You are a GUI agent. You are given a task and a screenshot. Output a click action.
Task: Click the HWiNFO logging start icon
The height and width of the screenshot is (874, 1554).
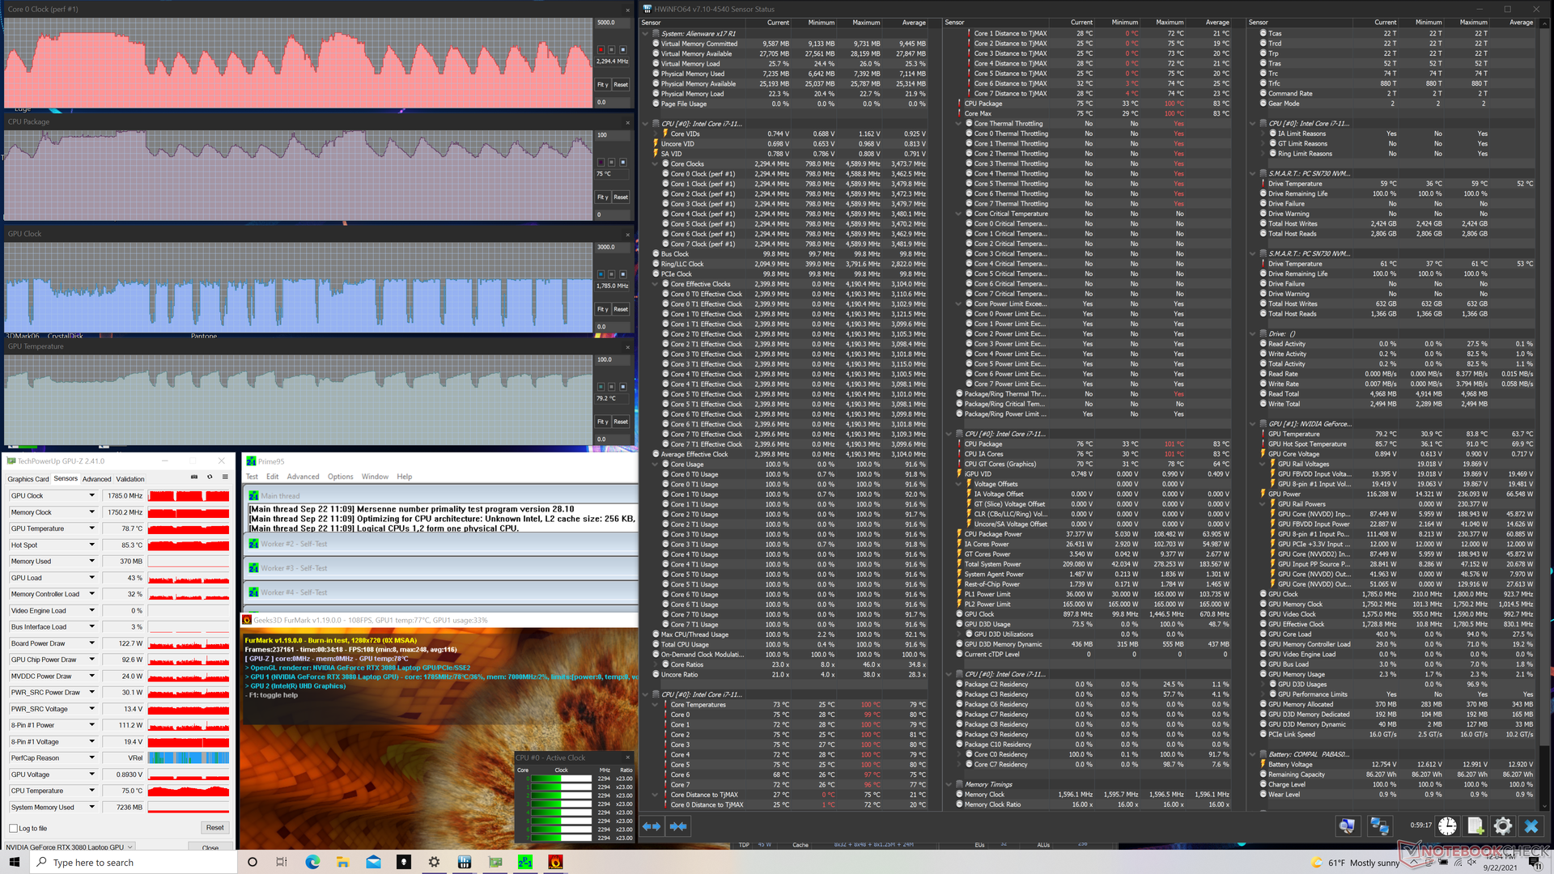point(1475,825)
